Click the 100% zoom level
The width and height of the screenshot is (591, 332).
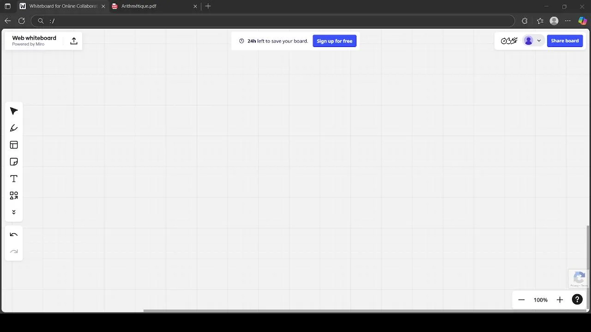click(x=541, y=300)
